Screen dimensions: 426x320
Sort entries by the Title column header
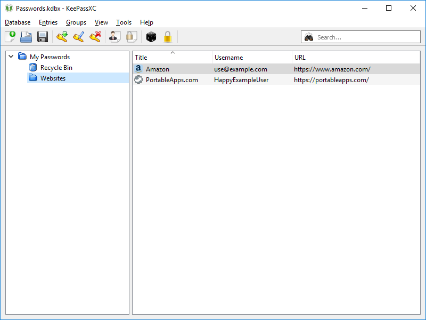171,58
